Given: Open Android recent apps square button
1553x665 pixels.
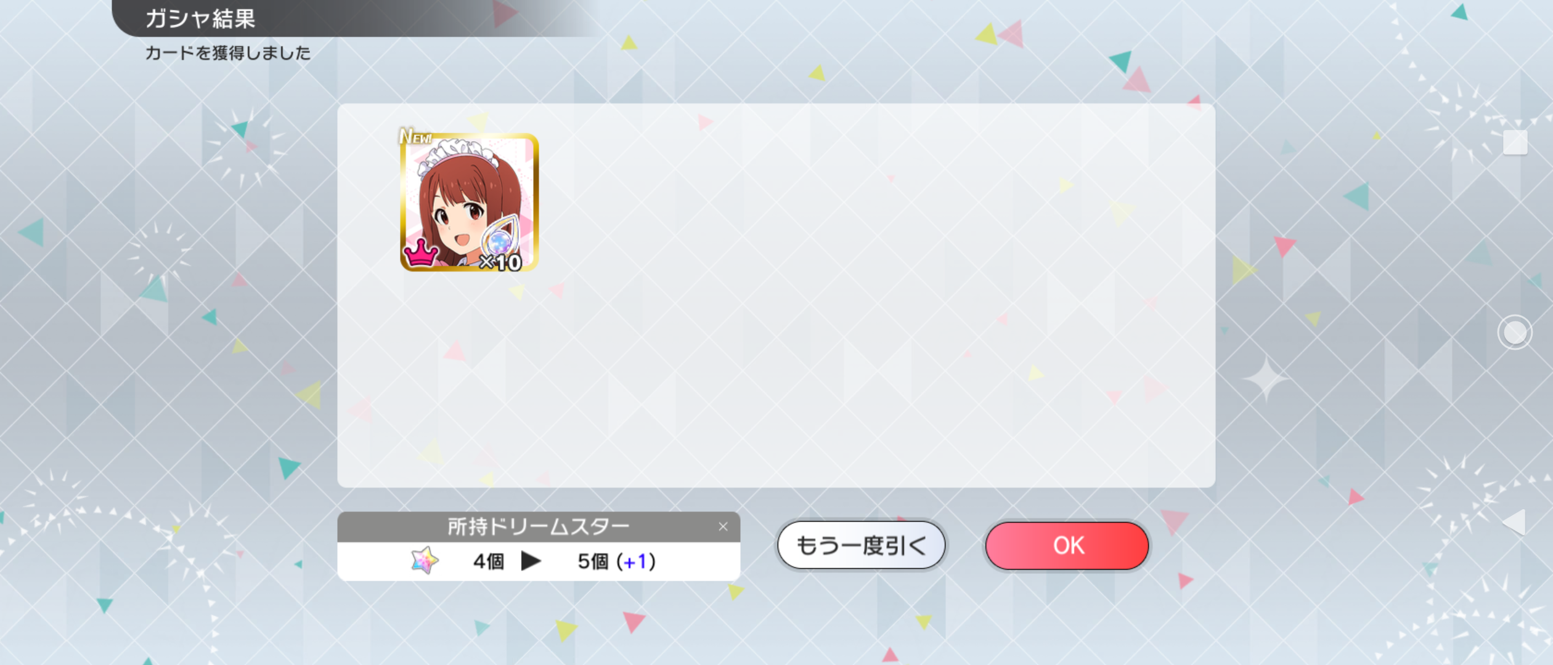Looking at the screenshot, I should (1515, 142).
